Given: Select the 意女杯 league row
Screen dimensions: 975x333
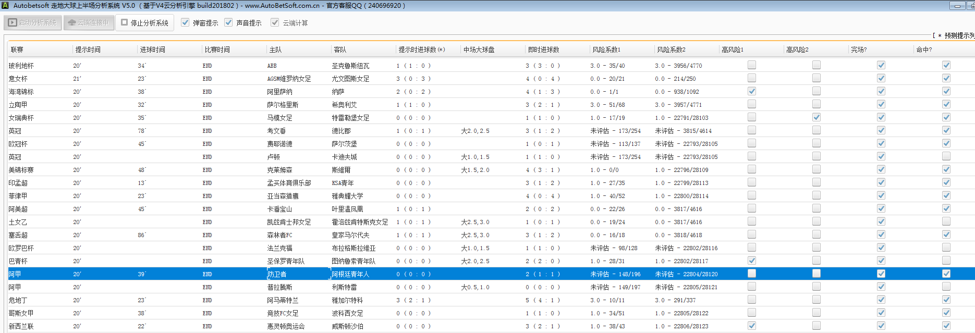Looking at the screenshot, I should click(x=18, y=79).
